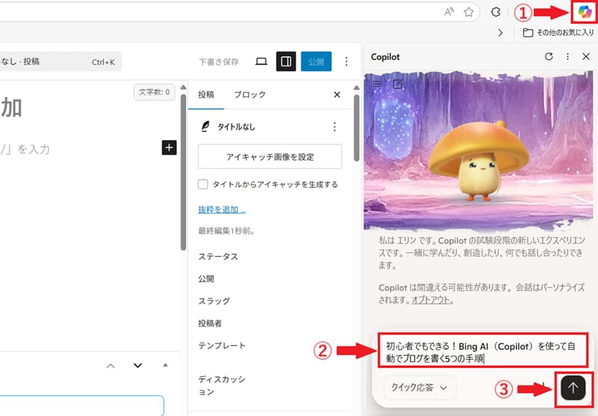Check タイトルからアイキャッチを生成する checkbox
The image size is (598, 416).
click(203, 184)
